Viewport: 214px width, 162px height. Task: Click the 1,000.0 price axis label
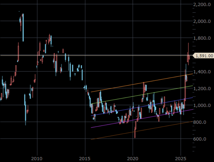point(203,105)
